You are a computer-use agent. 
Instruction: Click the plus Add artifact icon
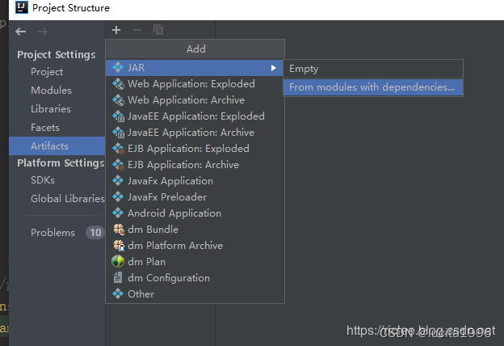click(116, 30)
